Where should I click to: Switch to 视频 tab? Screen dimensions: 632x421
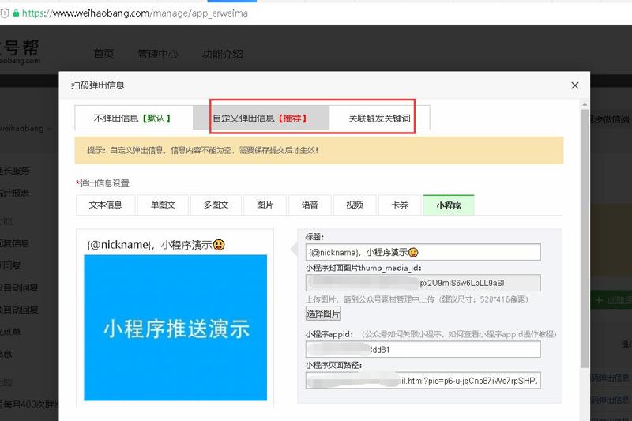tap(355, 205)
